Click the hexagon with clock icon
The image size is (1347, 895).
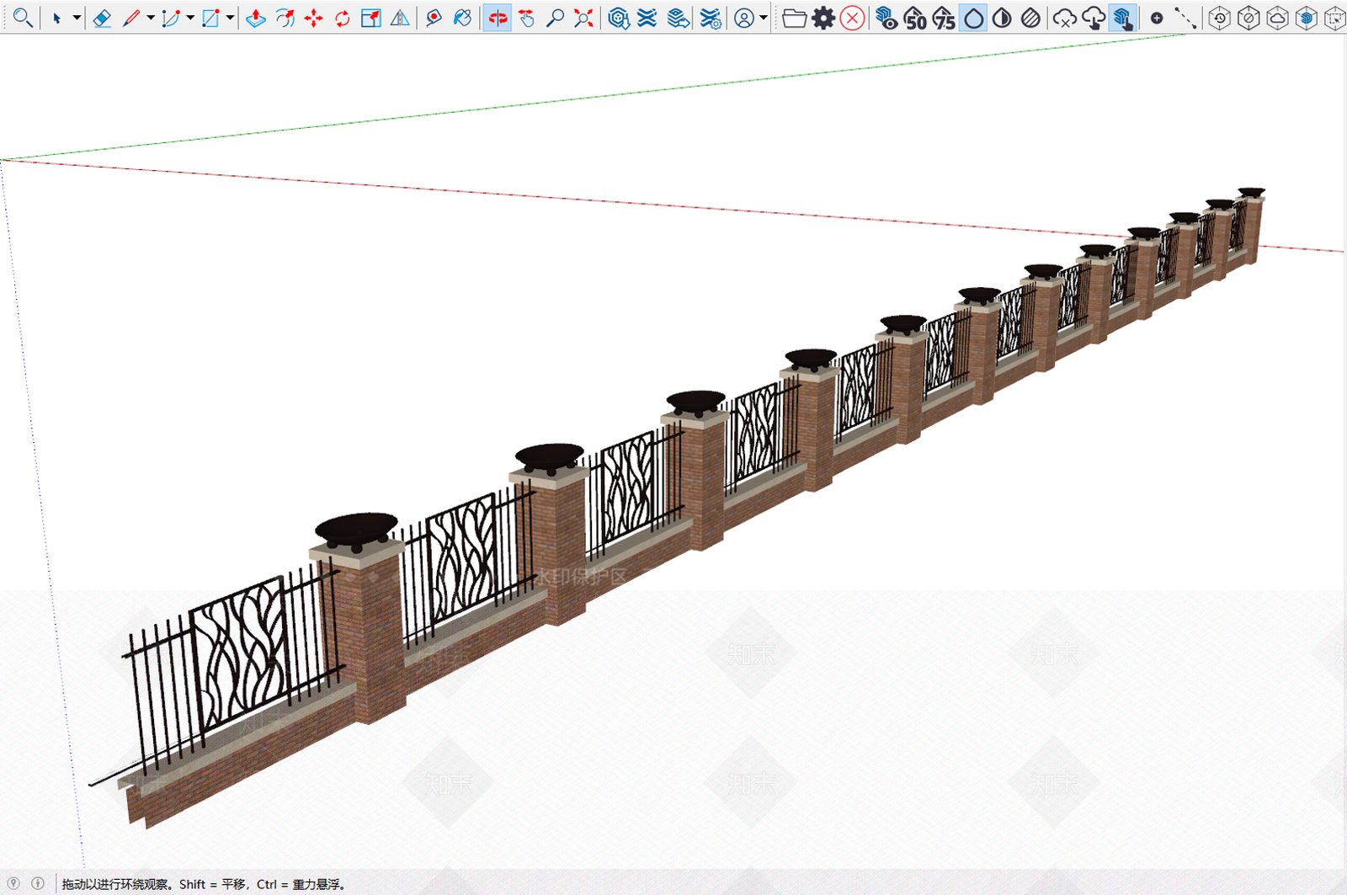[1219, 18]
